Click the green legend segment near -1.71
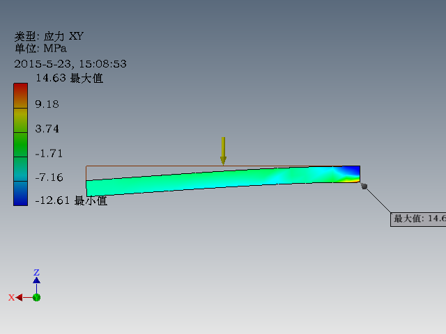 pos(20,145)
